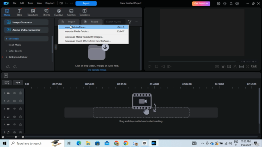
Task: Click the preview full screen icon
Action: click(x=247, y=66)
